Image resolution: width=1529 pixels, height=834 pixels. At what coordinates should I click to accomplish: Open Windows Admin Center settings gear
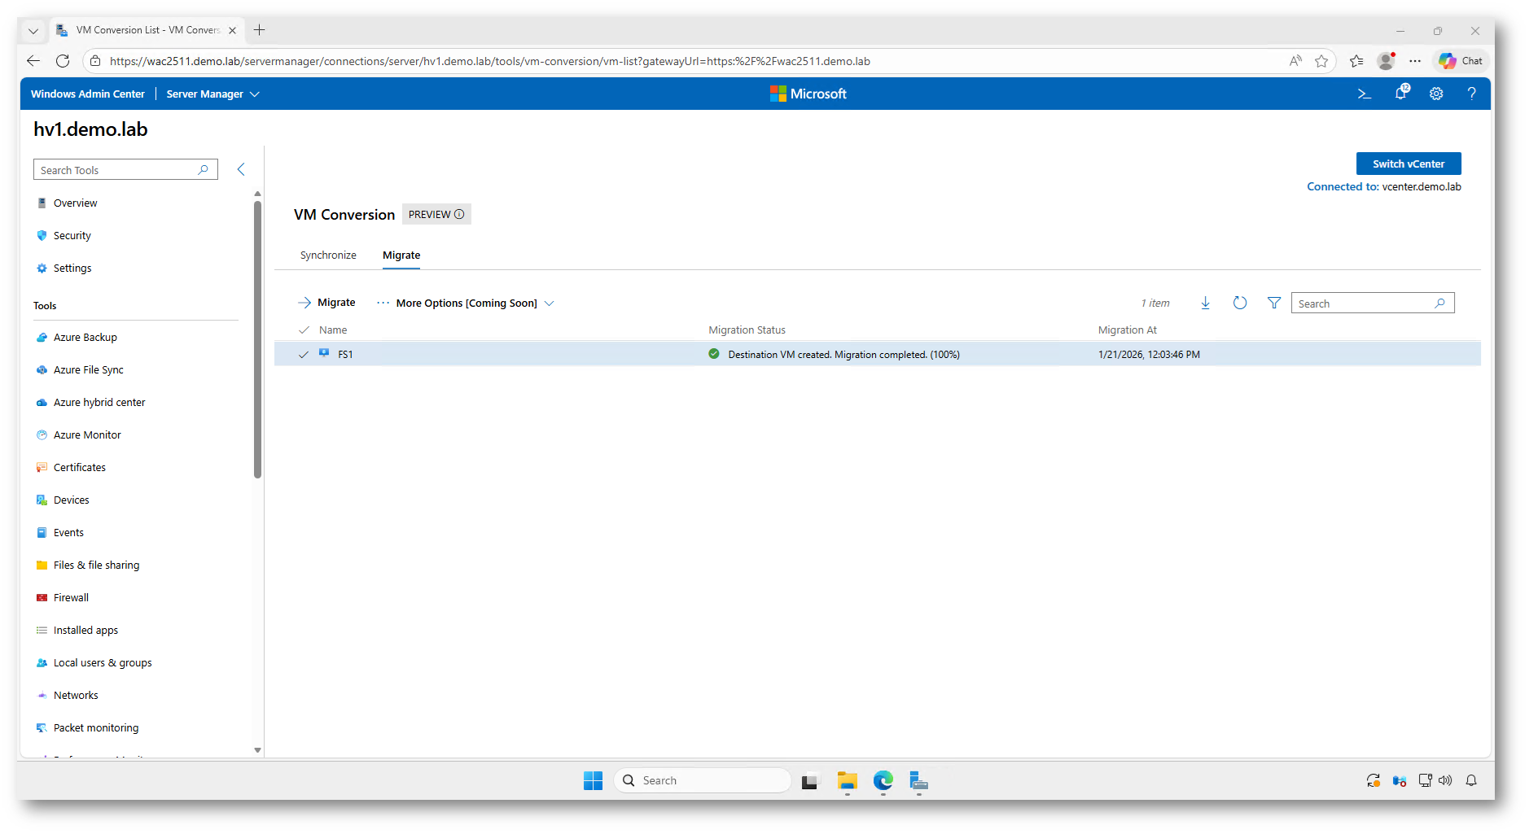(1436, 94)
